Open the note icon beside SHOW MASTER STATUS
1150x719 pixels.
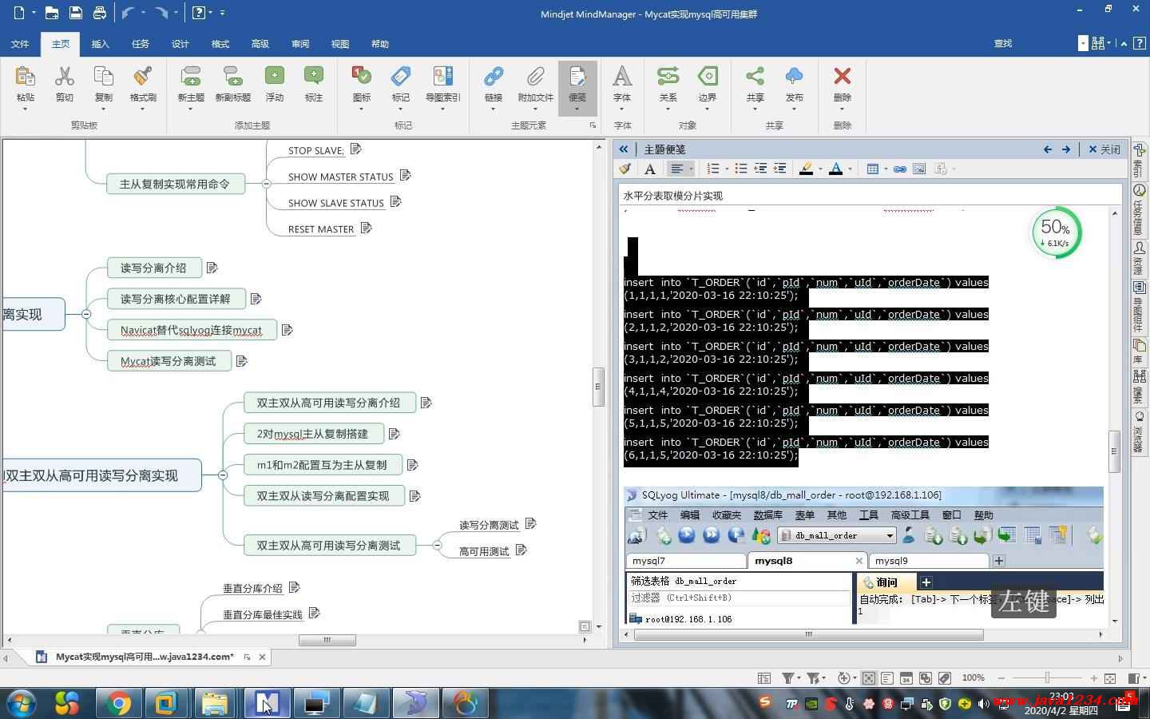pyautogui.click(x=405, y=175)
